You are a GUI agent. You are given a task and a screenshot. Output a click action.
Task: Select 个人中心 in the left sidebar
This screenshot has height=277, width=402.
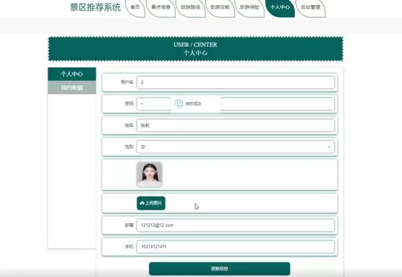click(x=72, y=74)
